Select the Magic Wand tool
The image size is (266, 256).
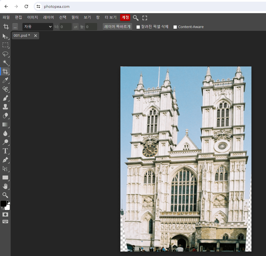(5, 63)
